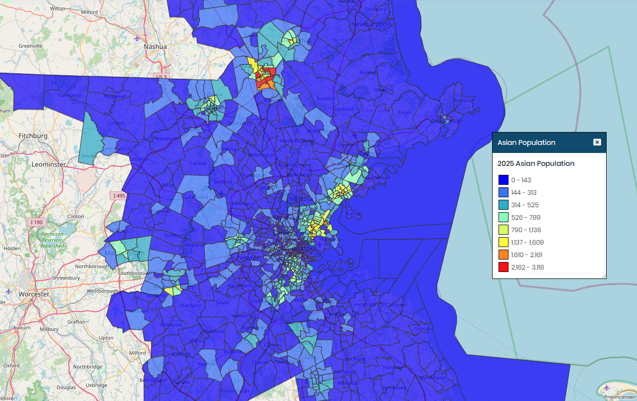
Task: Click the Northbridge town label
Action: click(88, 366)
